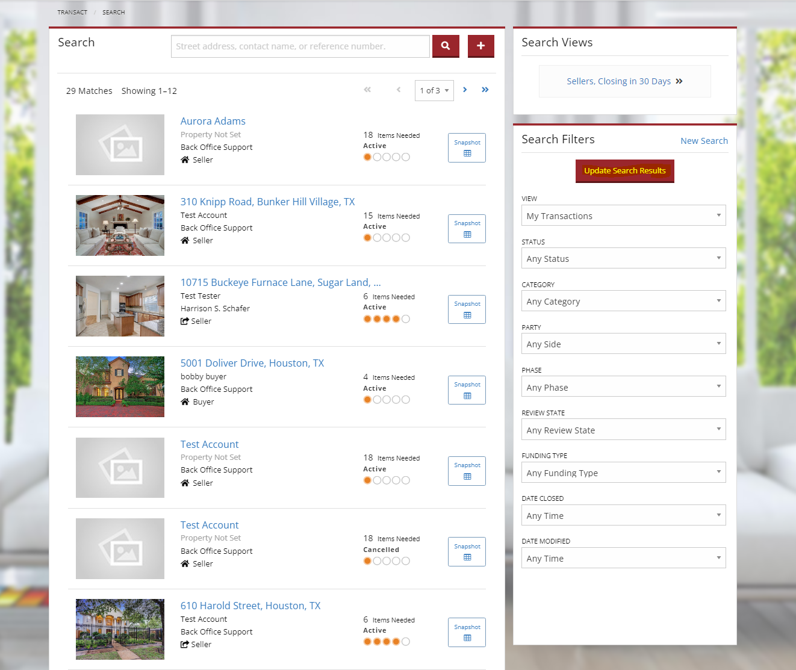
Task: Open the Snapshot grid for Aurora Adams
Action: [467, 147]
